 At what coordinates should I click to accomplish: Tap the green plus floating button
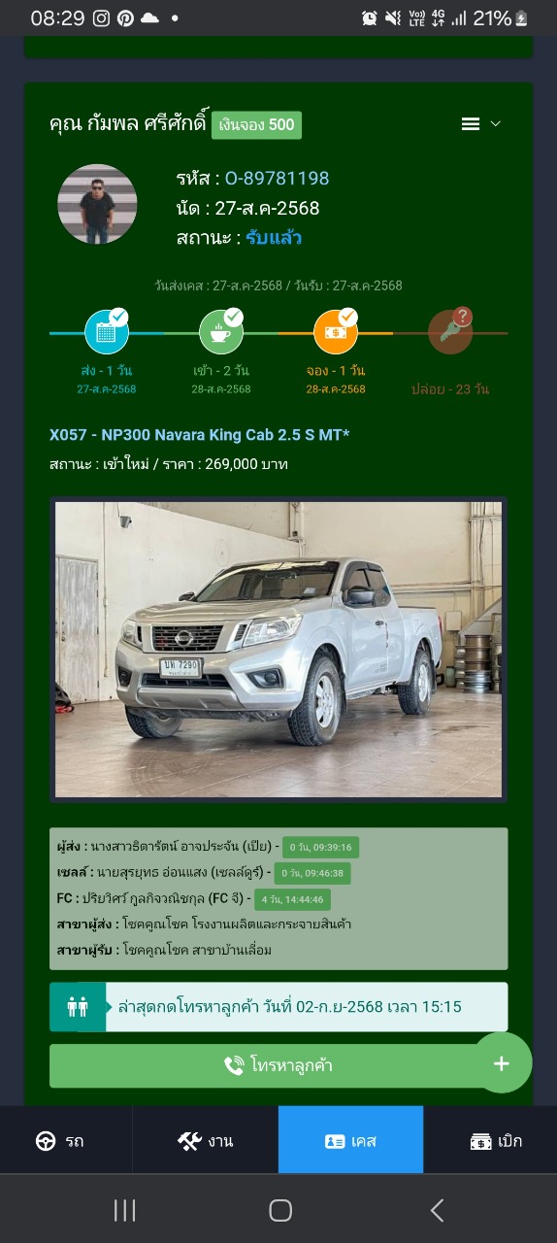pyautogui.click(x=502, y=1063)
